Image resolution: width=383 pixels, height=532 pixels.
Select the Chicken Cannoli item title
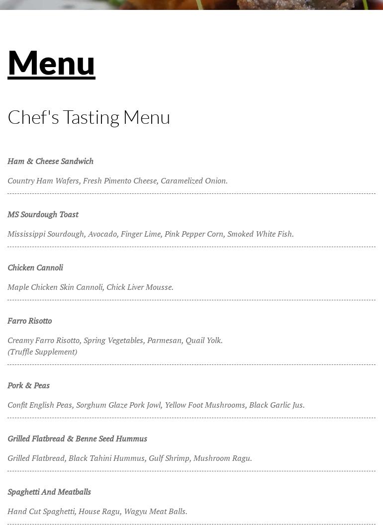click(35, 267)
